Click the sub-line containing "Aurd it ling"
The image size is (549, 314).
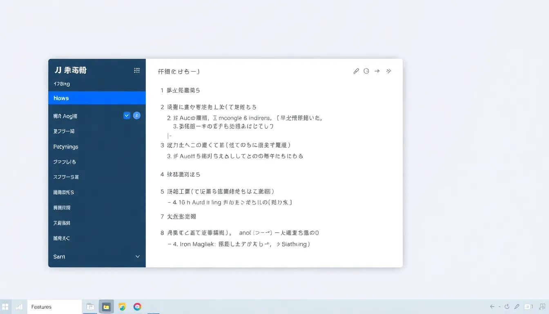click(230, 202)
